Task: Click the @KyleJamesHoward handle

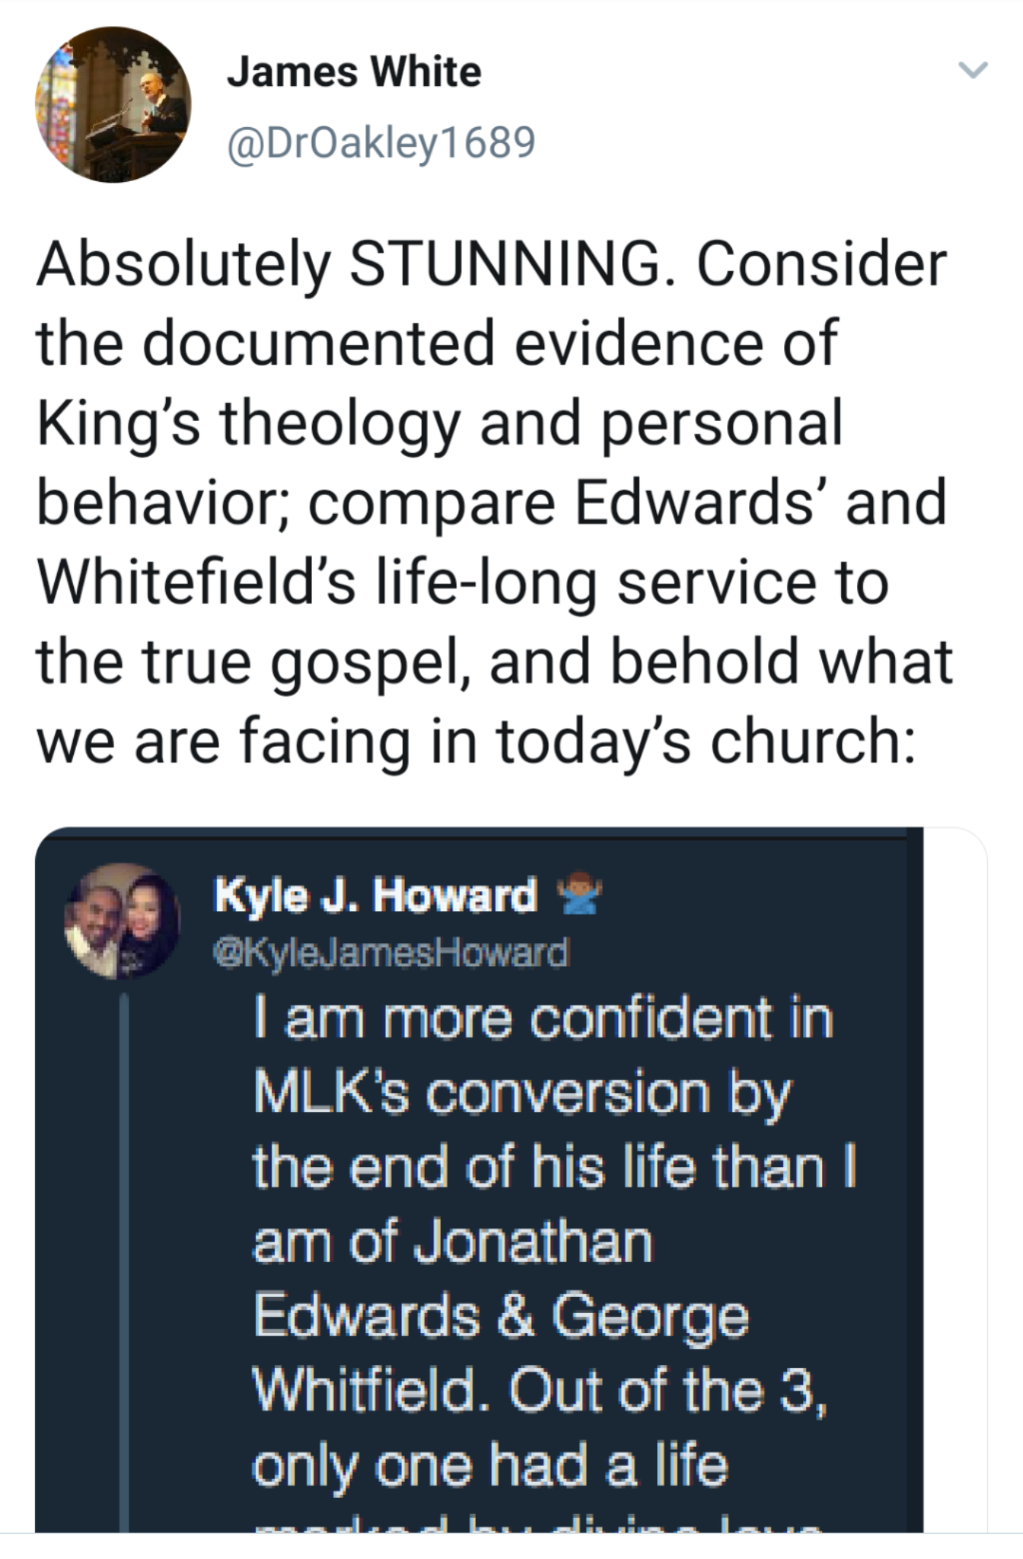Action: tap(390, 952)
